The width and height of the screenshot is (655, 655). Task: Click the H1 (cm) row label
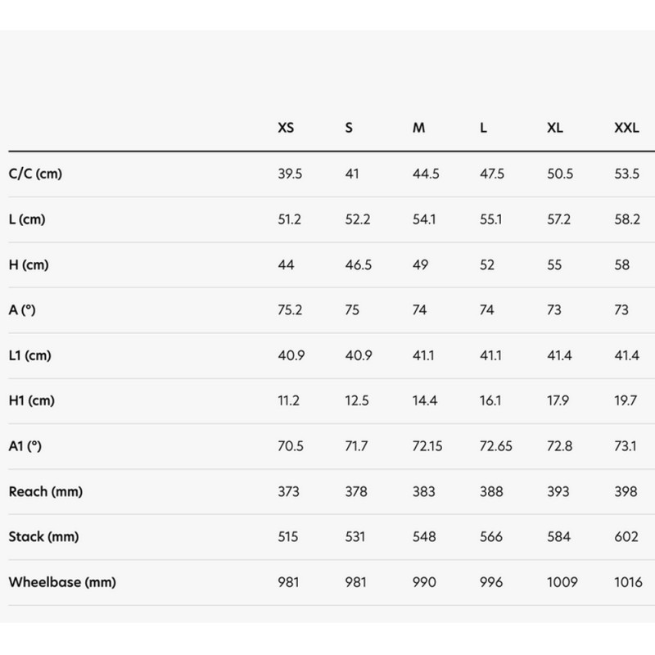[x=32, y=400]
